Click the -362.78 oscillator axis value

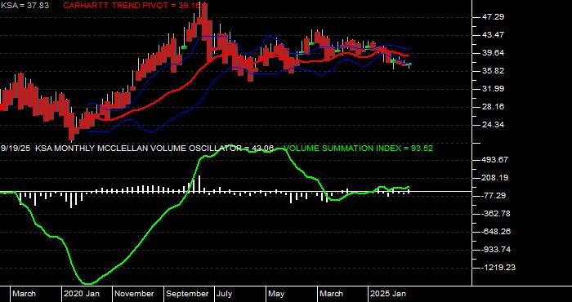495,214
